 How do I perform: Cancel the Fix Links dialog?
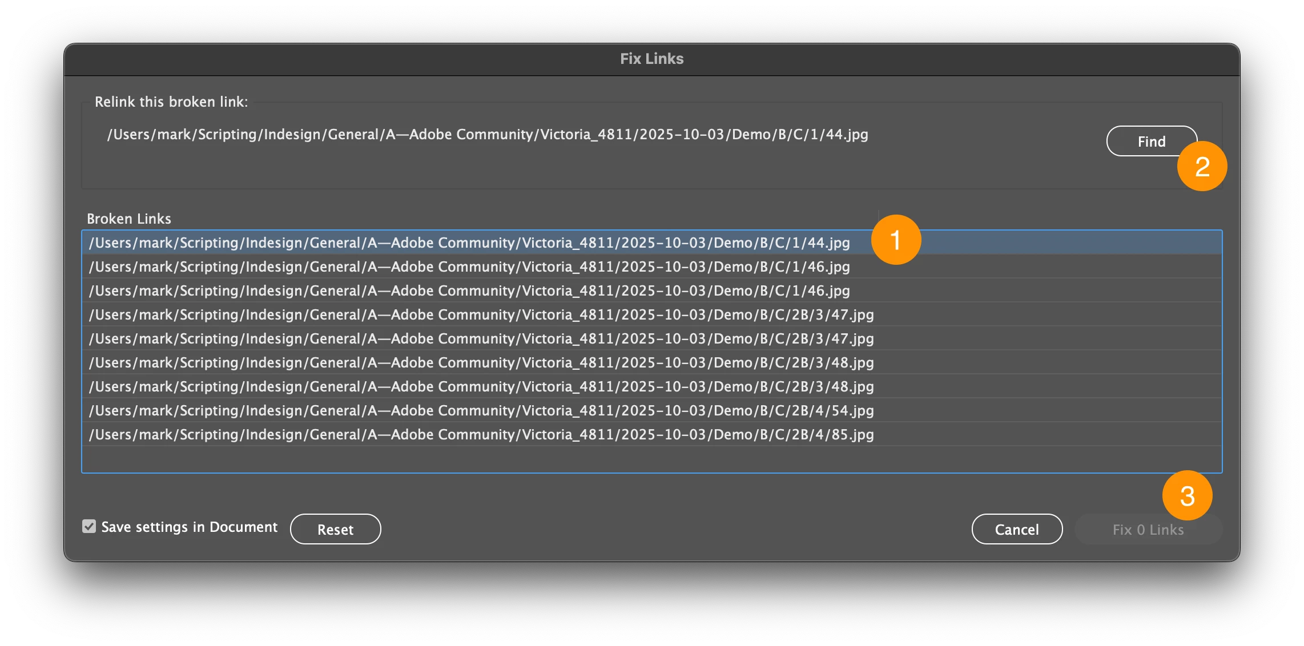click(x=1016, y=529)
